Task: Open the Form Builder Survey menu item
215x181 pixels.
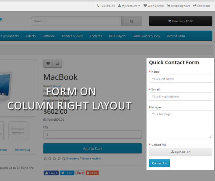Action: pos(146,36)
